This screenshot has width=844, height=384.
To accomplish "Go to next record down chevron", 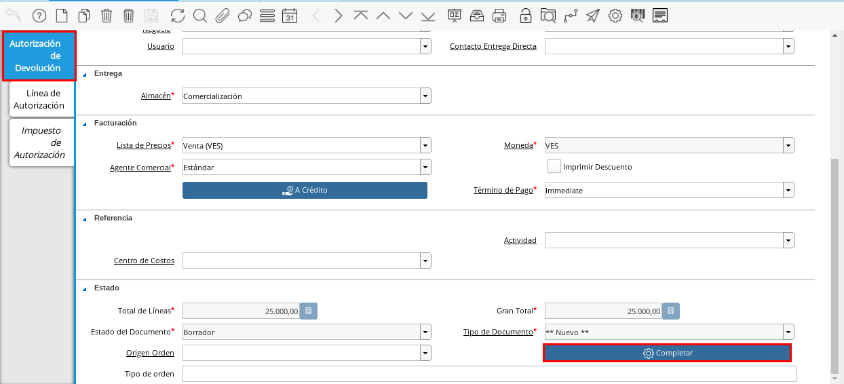I will pyautogui.click(x=406, y=15).
